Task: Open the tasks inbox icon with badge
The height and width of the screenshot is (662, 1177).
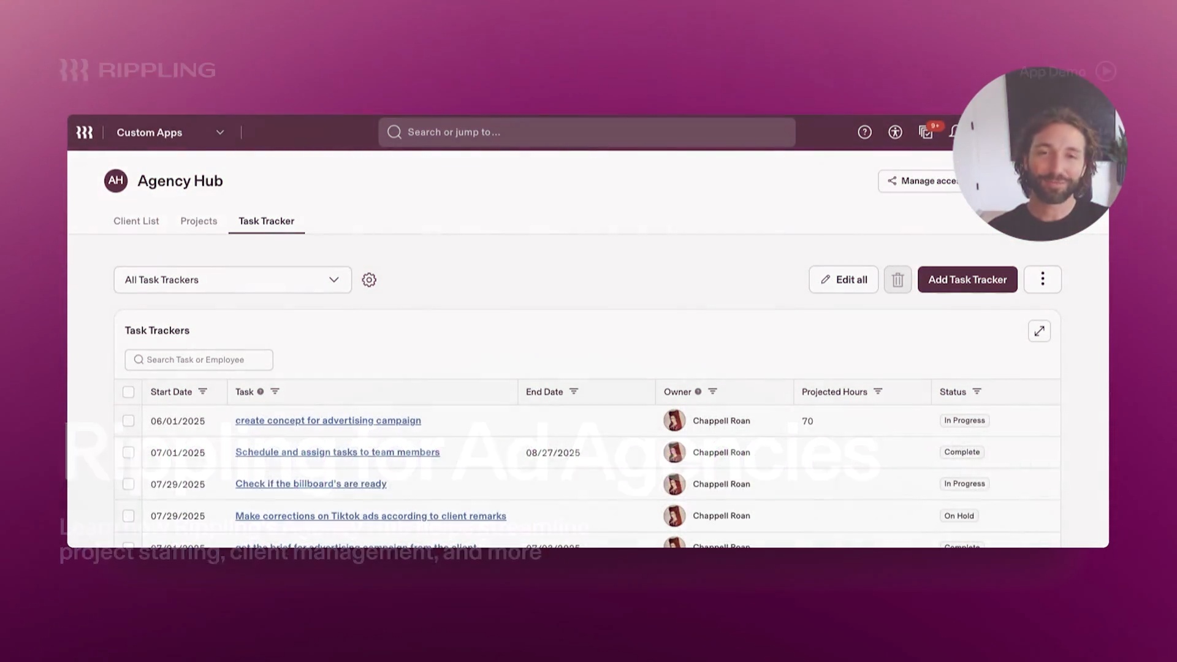Action: coord(926,132)
